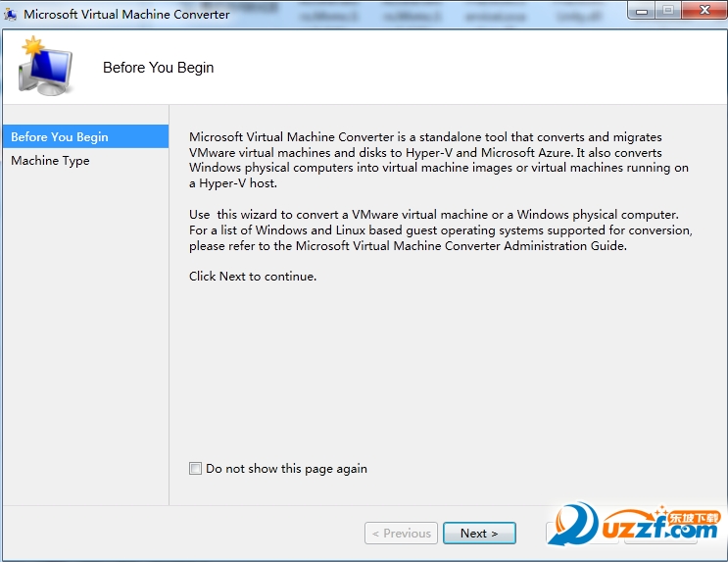This screenshot has height=562, width=728.
Task: Click the orange Chinese download badge
Action: point(694,517)
